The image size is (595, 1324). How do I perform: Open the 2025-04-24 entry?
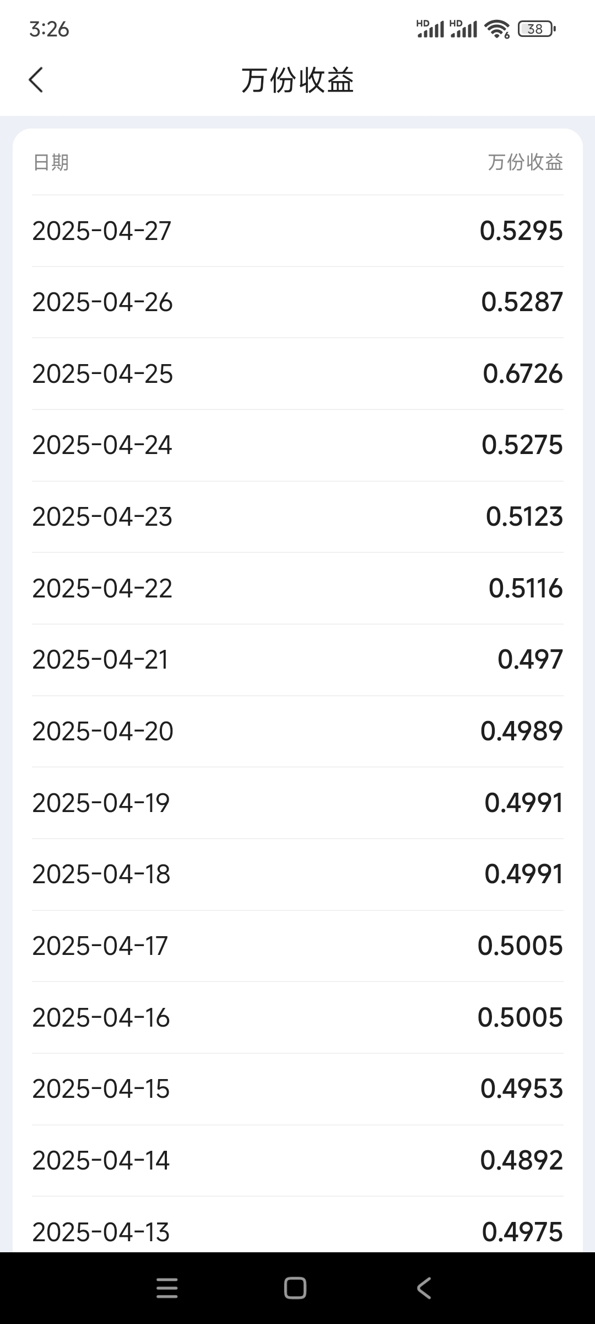(102, 445)
